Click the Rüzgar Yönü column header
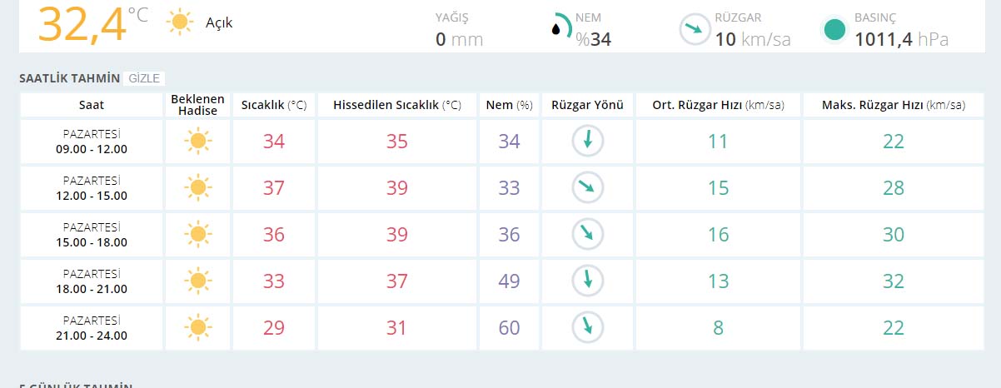1001x388 pixels. click(587, 105)
